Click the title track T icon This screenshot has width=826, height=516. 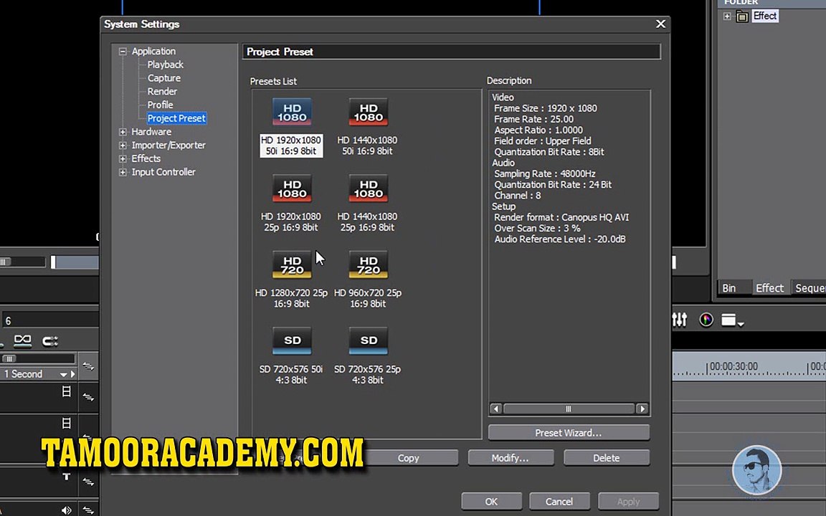pyautogui.click(x=67, y=477)
